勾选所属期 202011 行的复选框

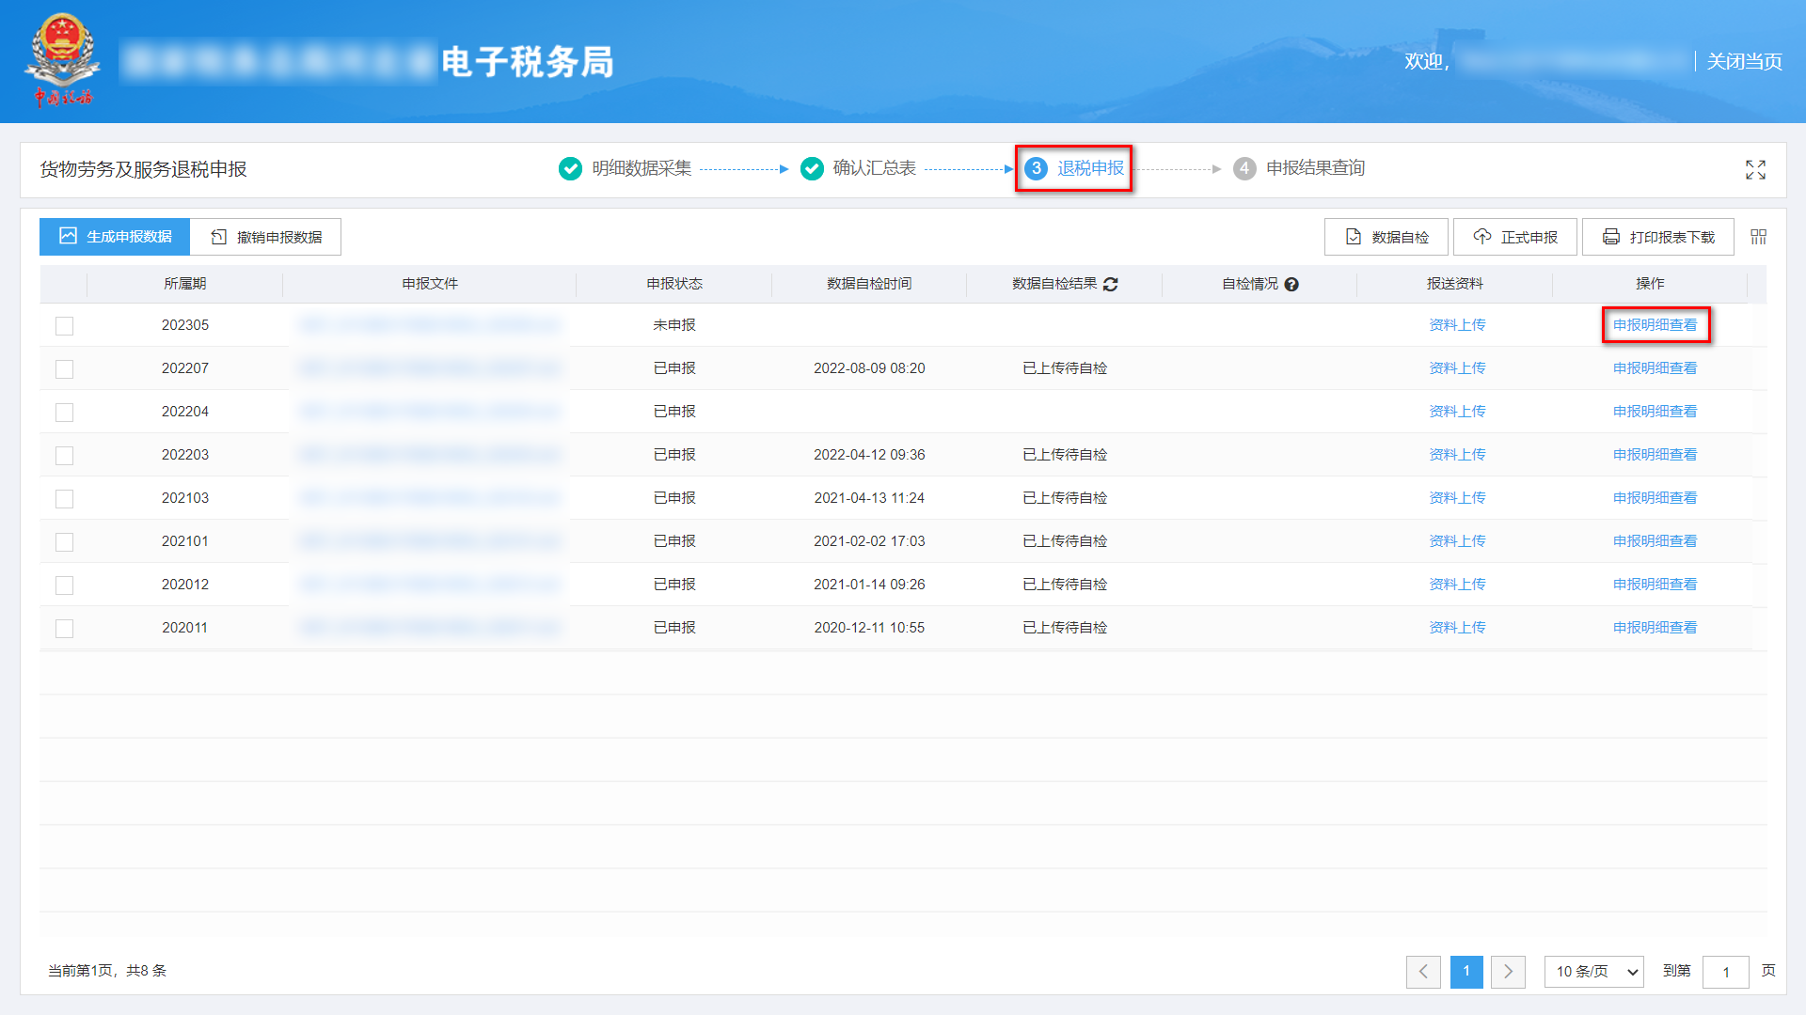[64, 628]
